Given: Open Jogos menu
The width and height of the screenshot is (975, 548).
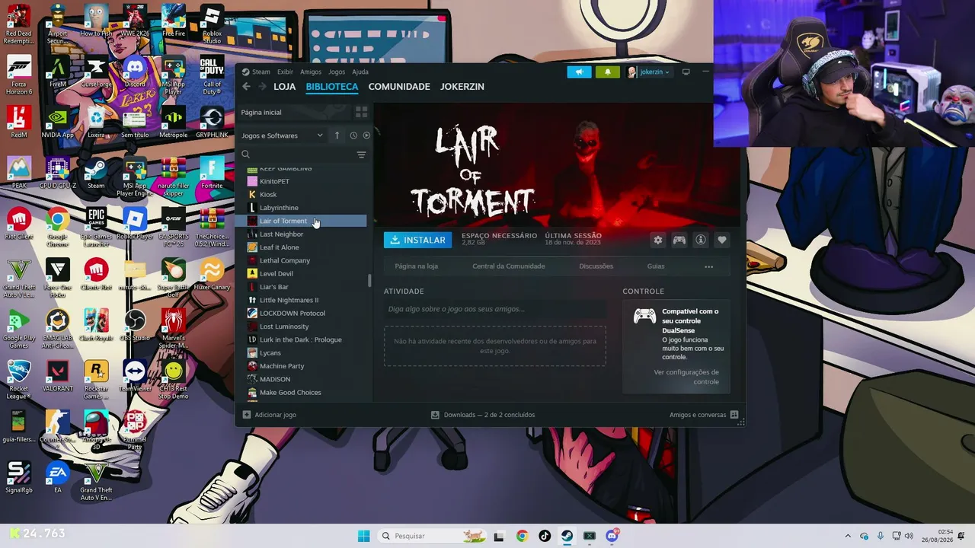Looking at the screenshot, I should coord(337,72).
